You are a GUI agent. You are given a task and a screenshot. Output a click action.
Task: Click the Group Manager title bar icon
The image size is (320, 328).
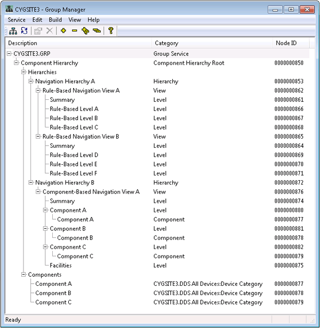(9, 9)
